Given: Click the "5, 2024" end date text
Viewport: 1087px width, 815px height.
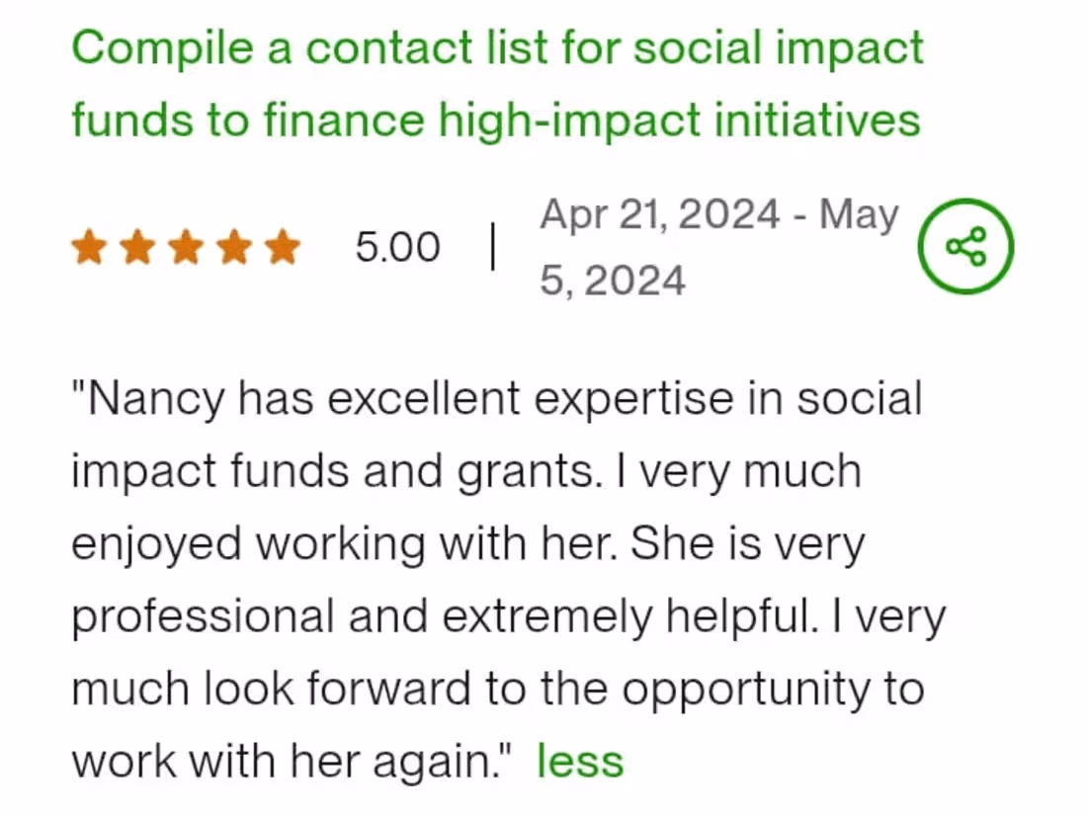Looking at the screenshot, I should click(x=612, y=282).
